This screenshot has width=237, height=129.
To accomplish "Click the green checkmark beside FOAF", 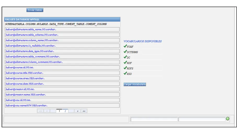I will (x=125, y=46).
